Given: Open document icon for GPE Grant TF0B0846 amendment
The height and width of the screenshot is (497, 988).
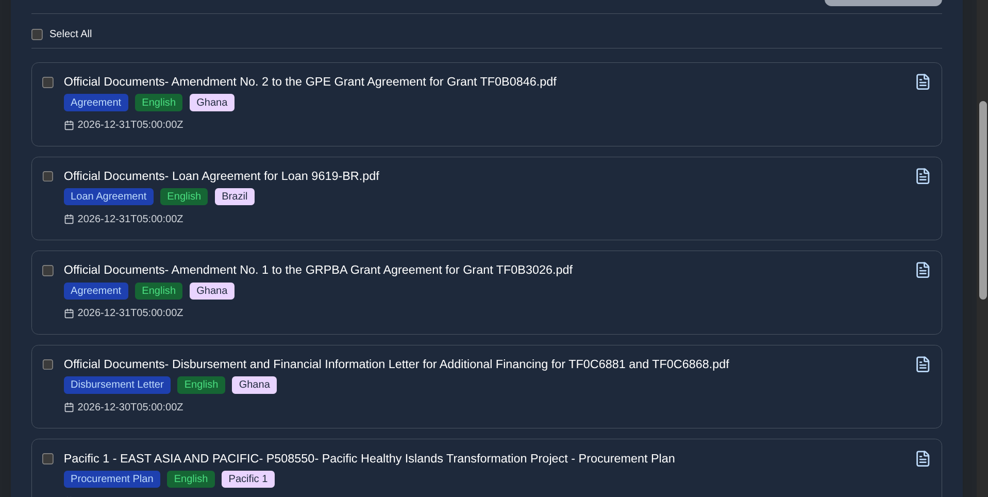Looking at the screenshot, I should pos(923,82).
